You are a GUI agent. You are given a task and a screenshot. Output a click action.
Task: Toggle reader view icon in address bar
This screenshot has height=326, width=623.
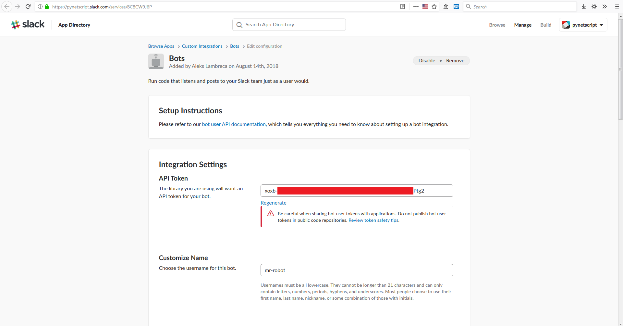click(x=403, y=6)
